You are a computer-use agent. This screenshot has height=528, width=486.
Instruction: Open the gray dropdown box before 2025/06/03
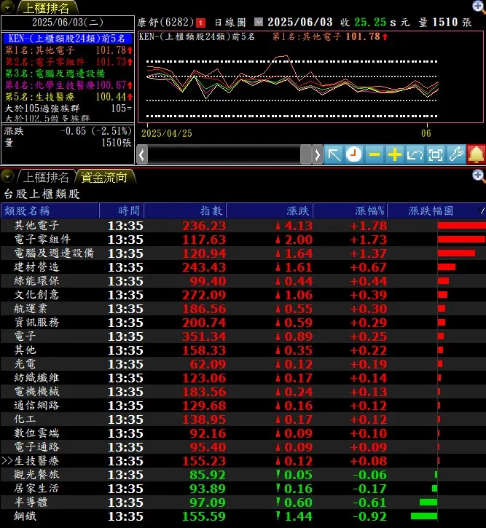(259, 23)
